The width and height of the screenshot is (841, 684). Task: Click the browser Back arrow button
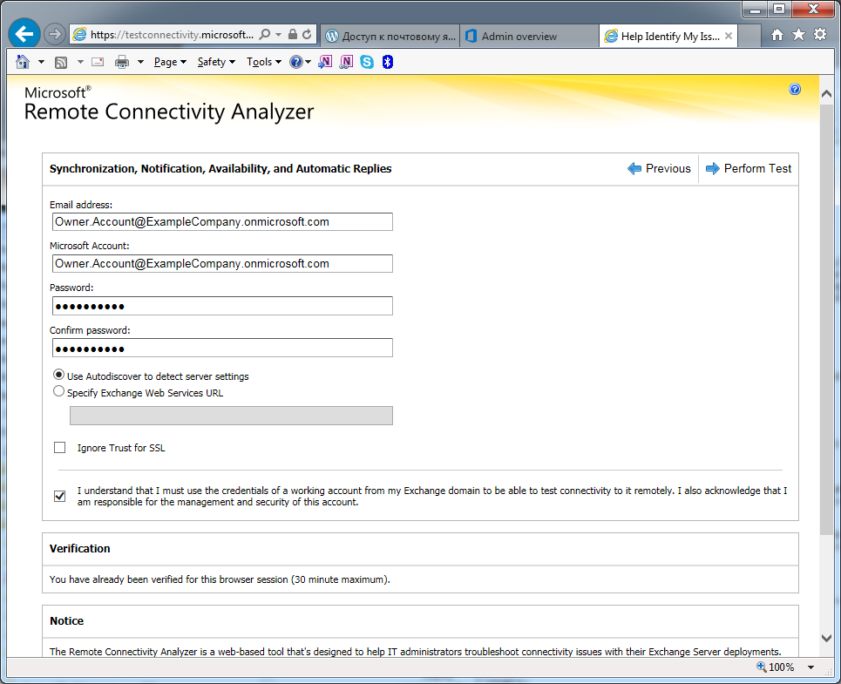(x=24, y=35)
